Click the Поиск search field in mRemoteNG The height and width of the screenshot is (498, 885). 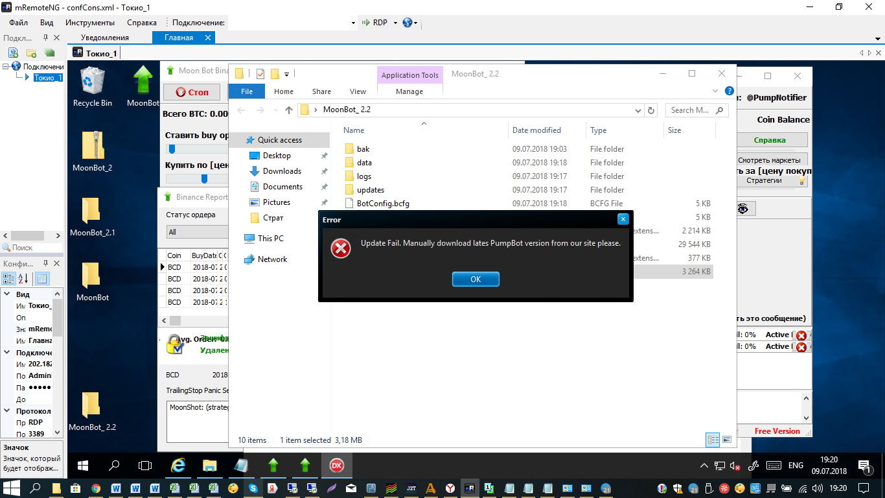tap(36, 248)
